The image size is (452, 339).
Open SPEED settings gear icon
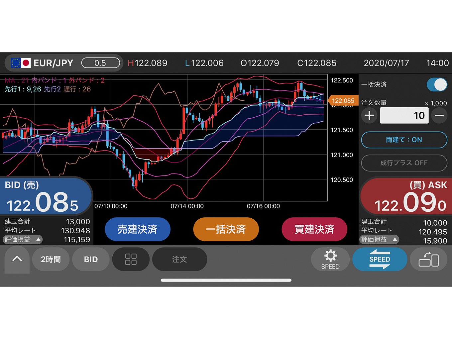(x=330, y=259)
